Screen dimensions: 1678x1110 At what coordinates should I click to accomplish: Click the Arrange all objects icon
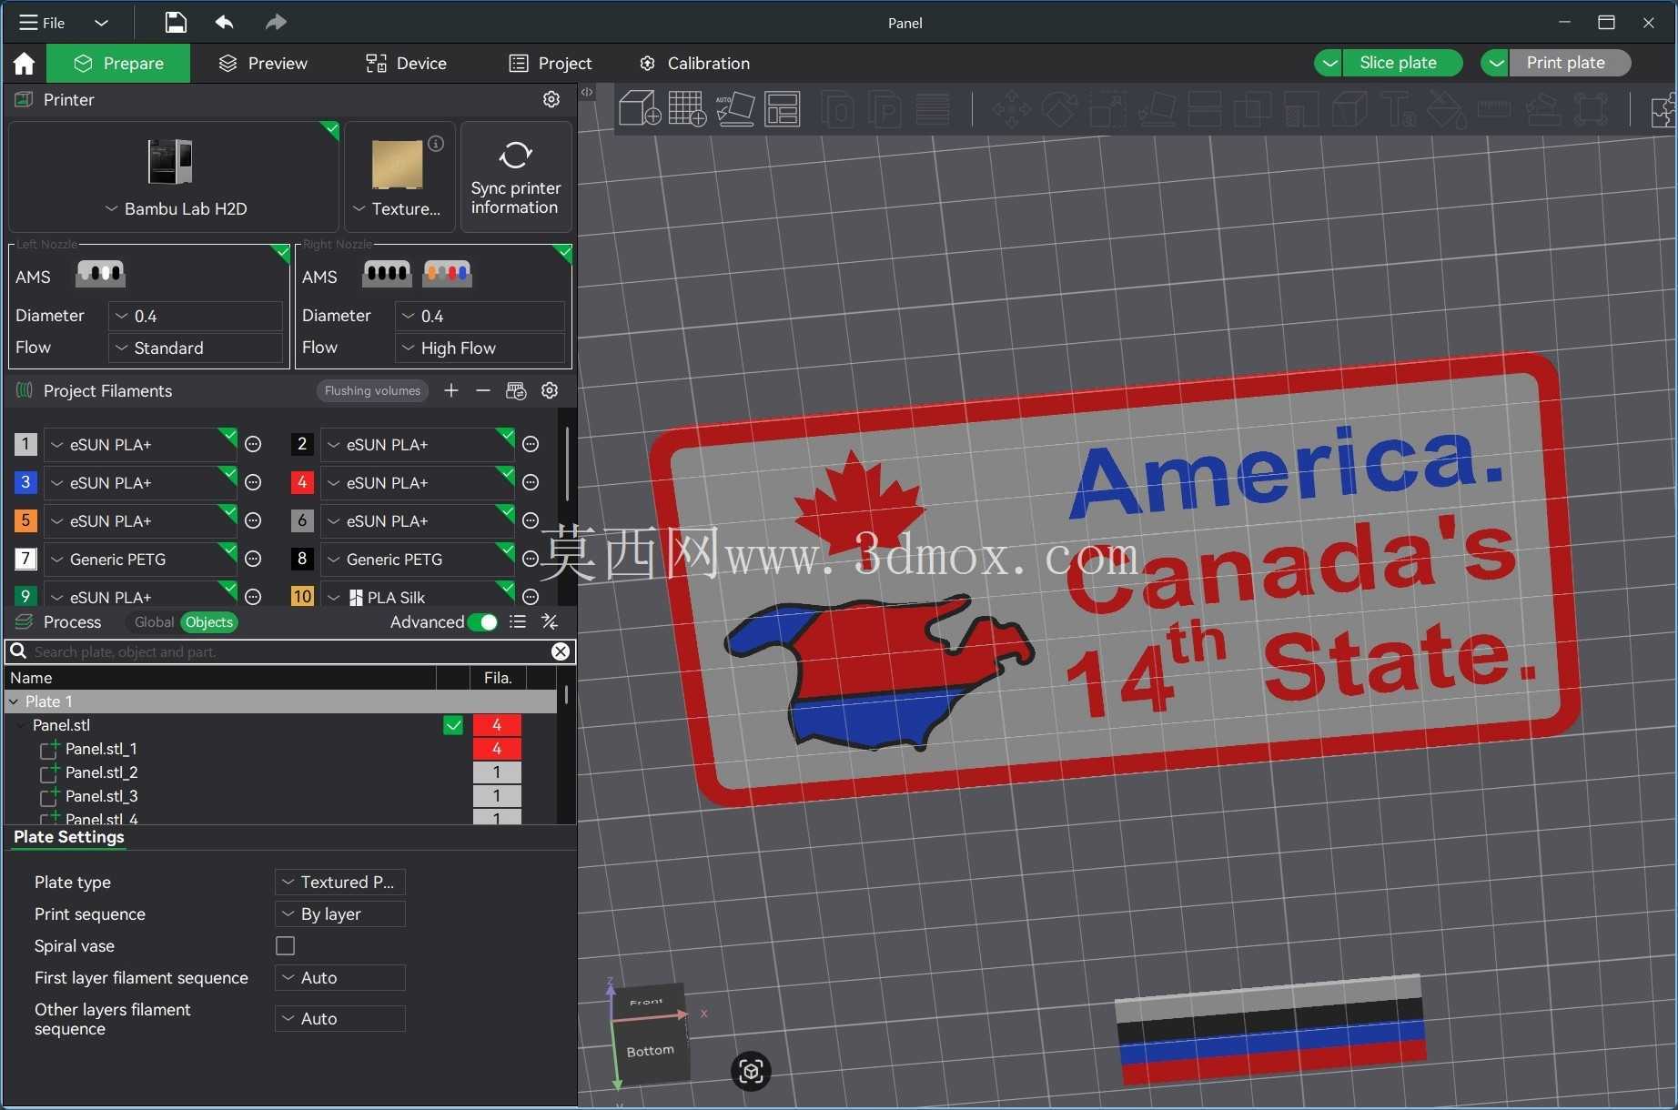(x=782, y=108)
